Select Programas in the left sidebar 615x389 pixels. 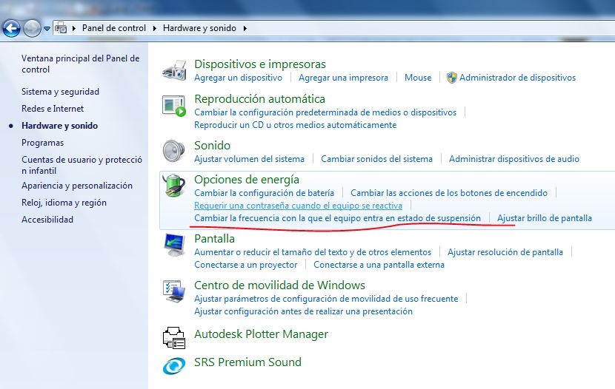(x=42, y=143)
